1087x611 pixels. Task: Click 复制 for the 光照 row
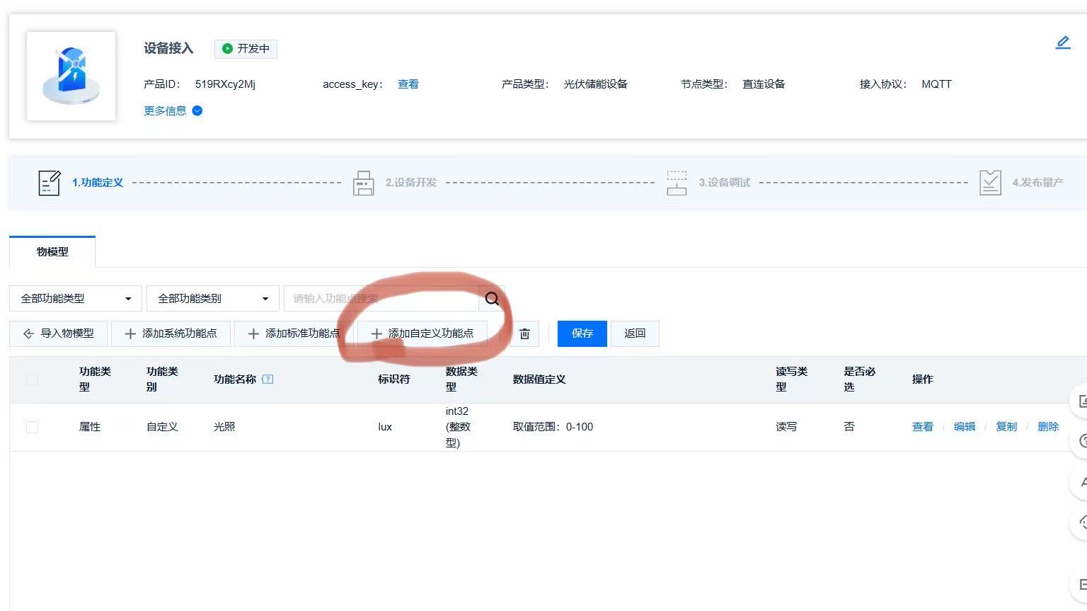click(x=1006, y=426)
